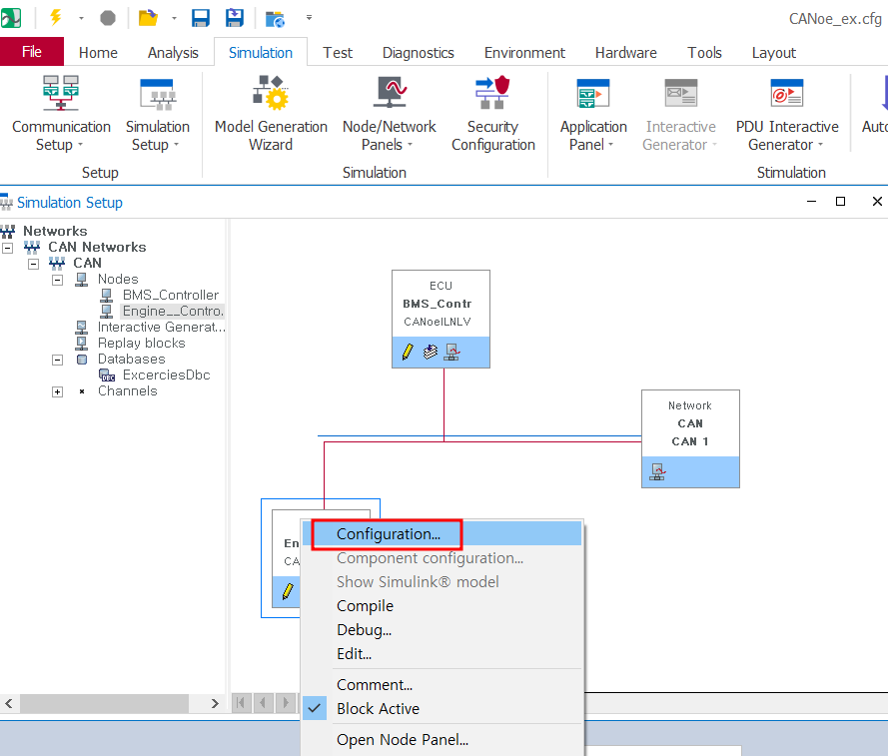Toggle the Block Active checked menu item
The height and width of the screenshot is (756, 888).
(442, 708)
